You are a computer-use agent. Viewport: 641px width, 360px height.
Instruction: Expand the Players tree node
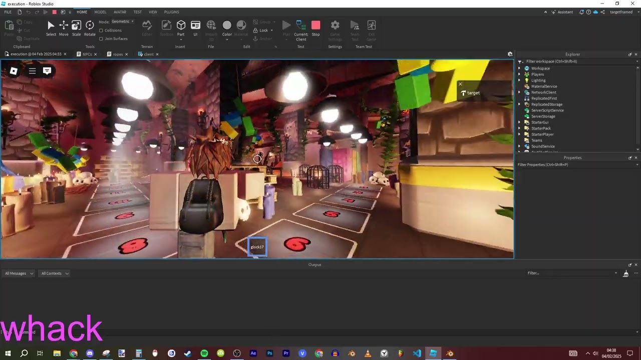519,74
